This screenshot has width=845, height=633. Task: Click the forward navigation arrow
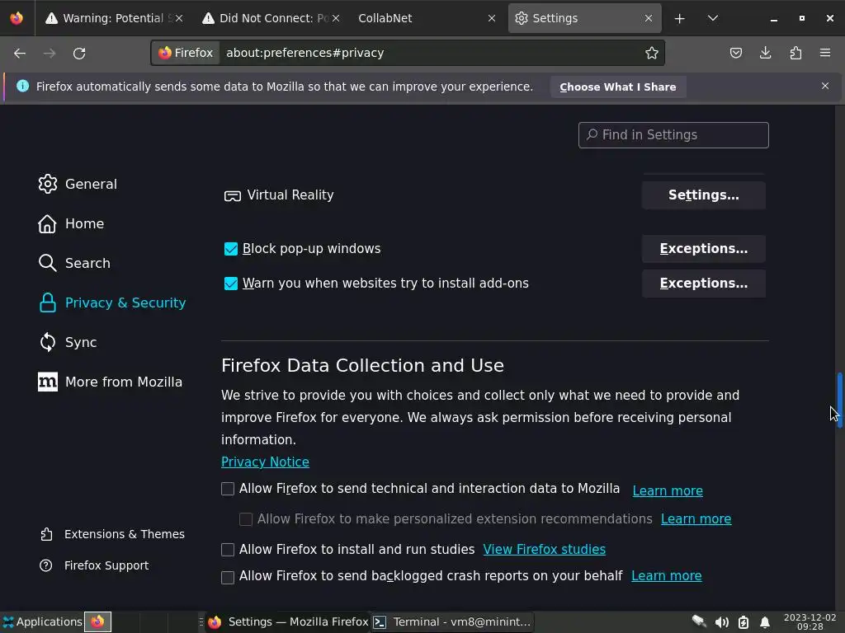click(x=50, y=54)
